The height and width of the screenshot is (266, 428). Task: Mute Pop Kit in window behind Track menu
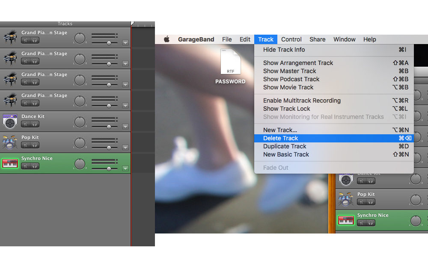362,202
